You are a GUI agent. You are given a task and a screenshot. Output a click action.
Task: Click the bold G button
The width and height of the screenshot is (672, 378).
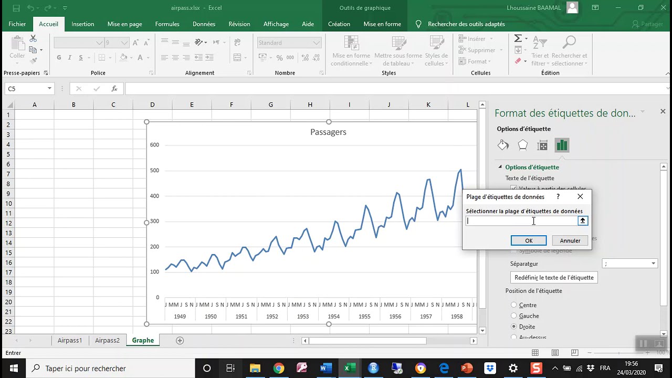(x=59, y=58)
